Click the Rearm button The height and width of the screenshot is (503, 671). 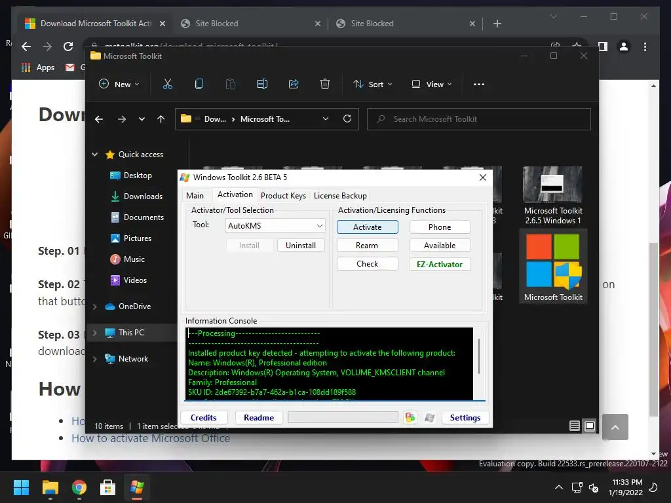click(x=367, y=246)
